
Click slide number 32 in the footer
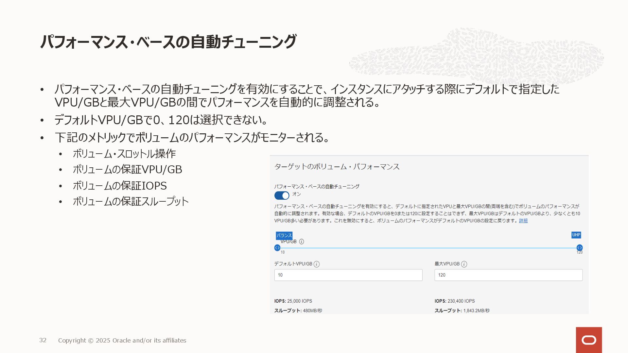pyautogui.click(x=43, y=340)
